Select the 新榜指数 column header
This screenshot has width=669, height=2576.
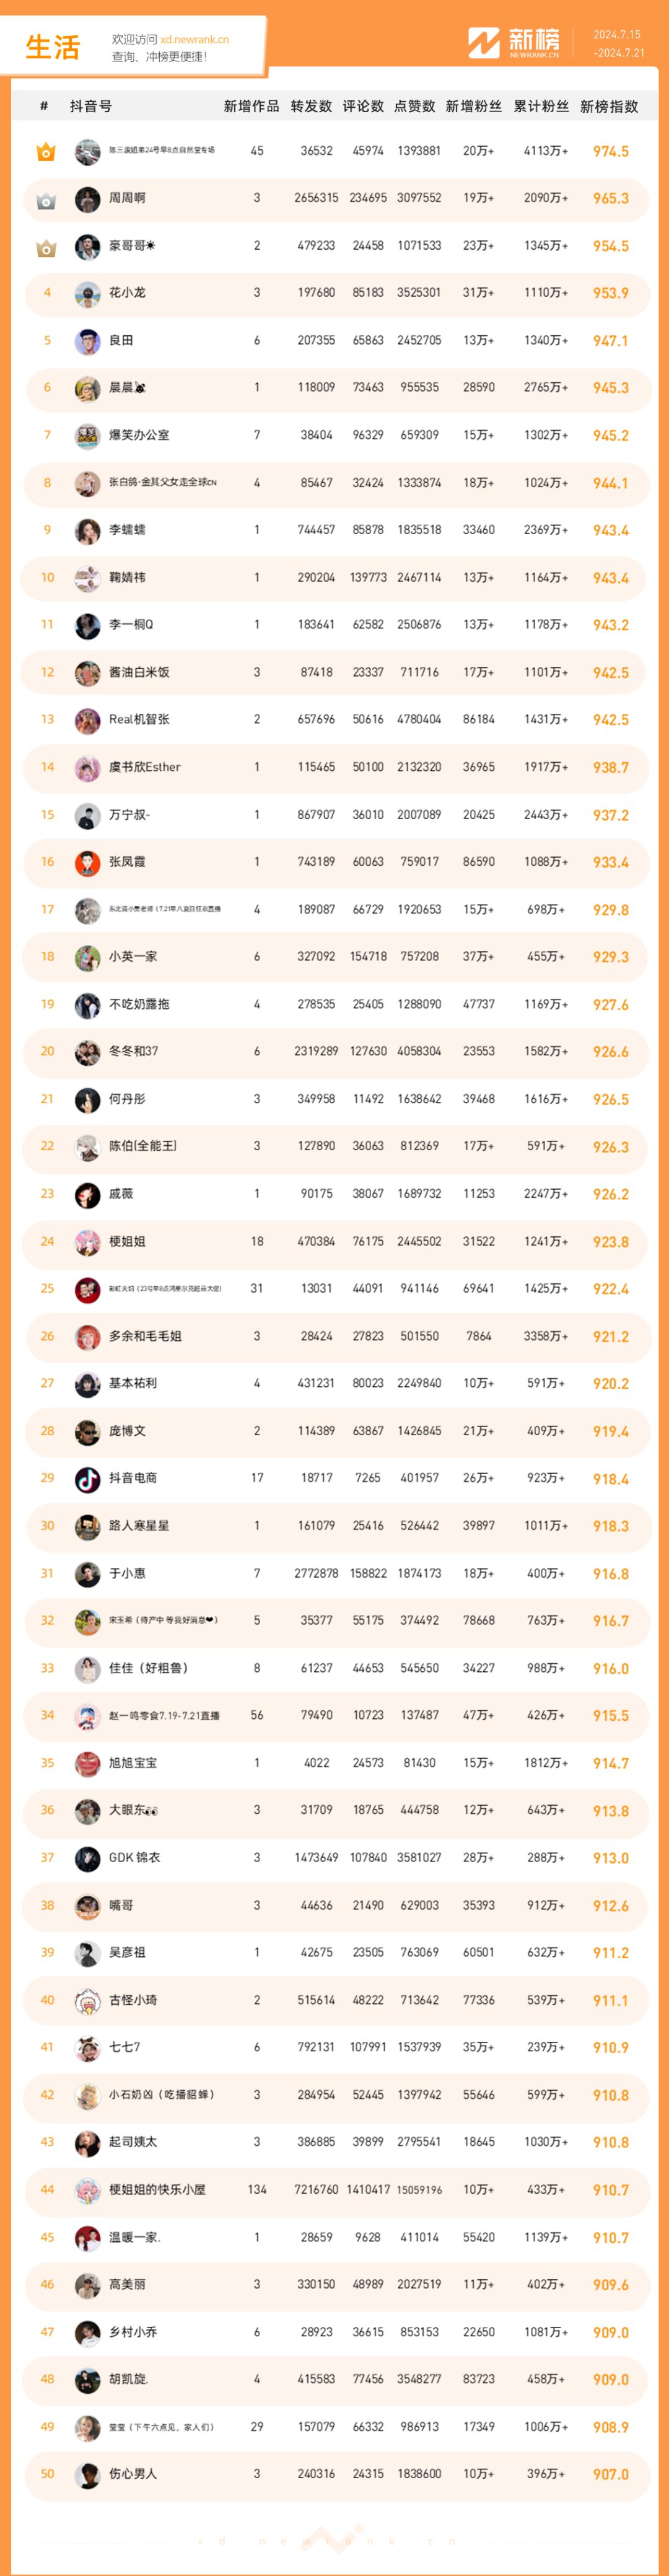(609, 106)
